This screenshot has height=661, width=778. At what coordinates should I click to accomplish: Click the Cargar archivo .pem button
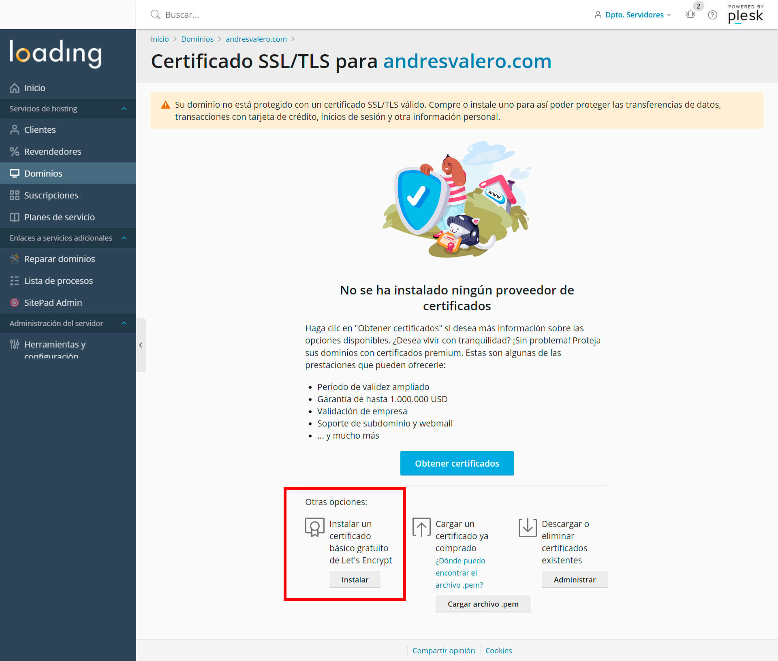tap(483, 604)
